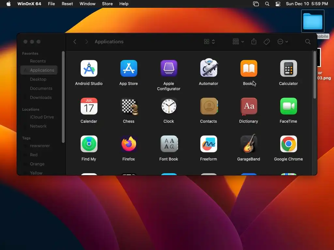Click the Finder search magnifier icon

click(x=308, y=42)
